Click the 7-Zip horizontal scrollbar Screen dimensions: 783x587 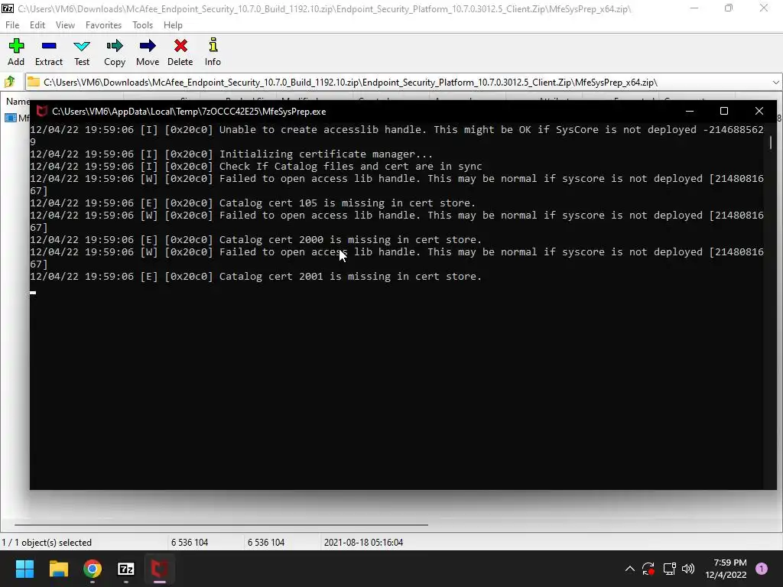(221, 524)
